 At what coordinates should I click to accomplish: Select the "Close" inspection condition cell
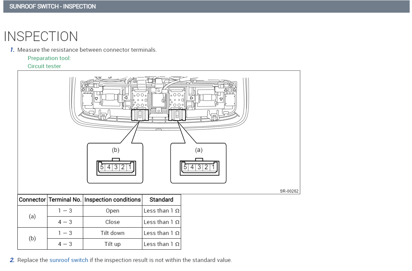click(x=113, y=222)
